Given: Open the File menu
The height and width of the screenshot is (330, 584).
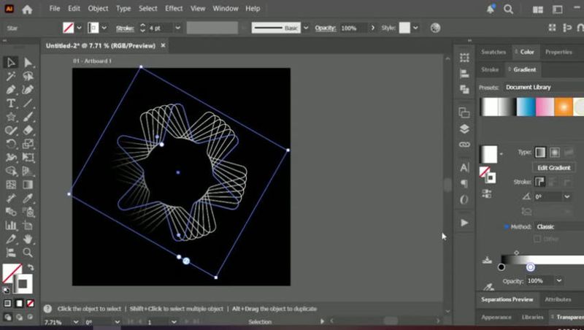Looking at the screenshot, I should [x=54, y=9].
